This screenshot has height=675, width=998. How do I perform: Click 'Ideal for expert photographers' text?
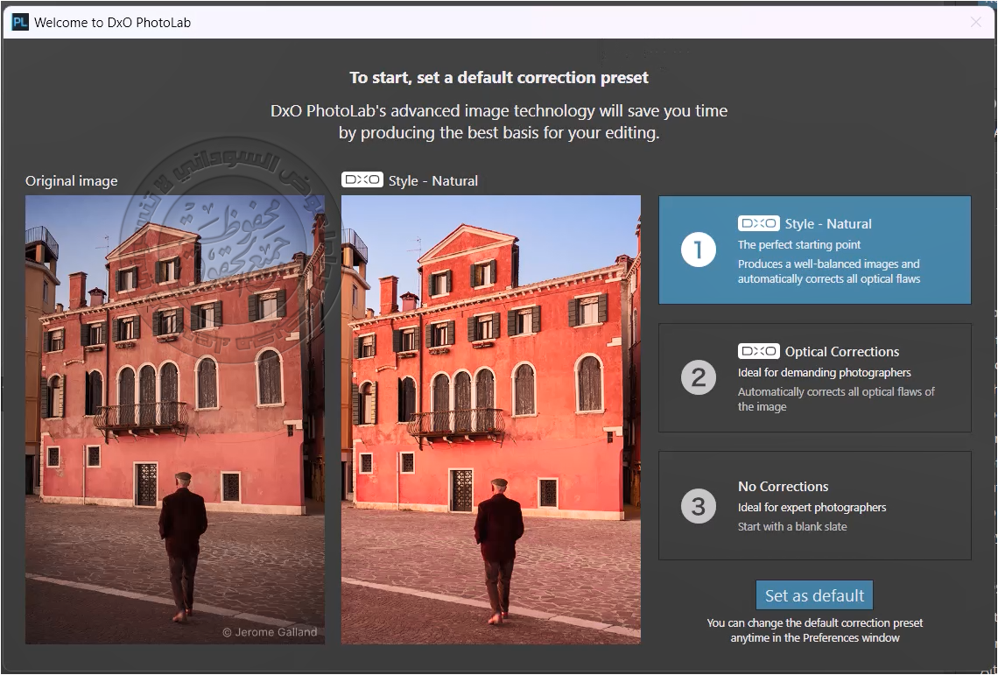[x=812, y=508]
